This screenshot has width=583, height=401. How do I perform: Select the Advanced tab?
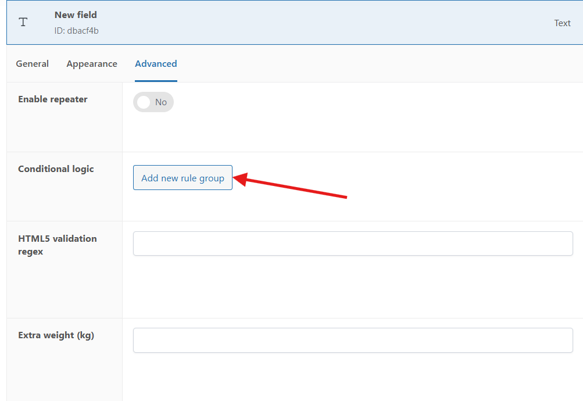coord(156,64)
